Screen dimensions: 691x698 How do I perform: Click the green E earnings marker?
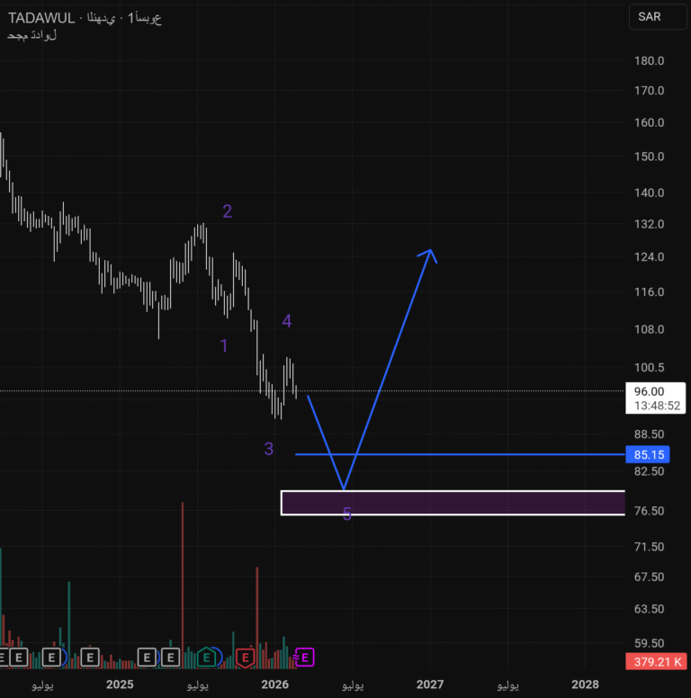pos(208,658)
